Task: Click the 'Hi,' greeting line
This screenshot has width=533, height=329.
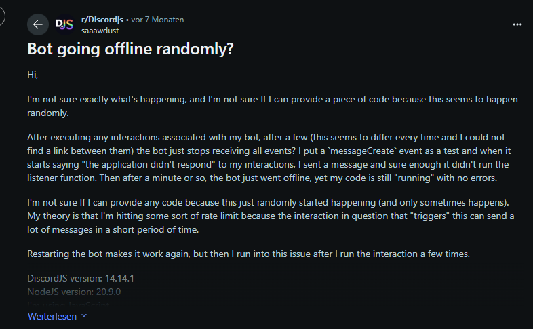Action: coord(33,74)
